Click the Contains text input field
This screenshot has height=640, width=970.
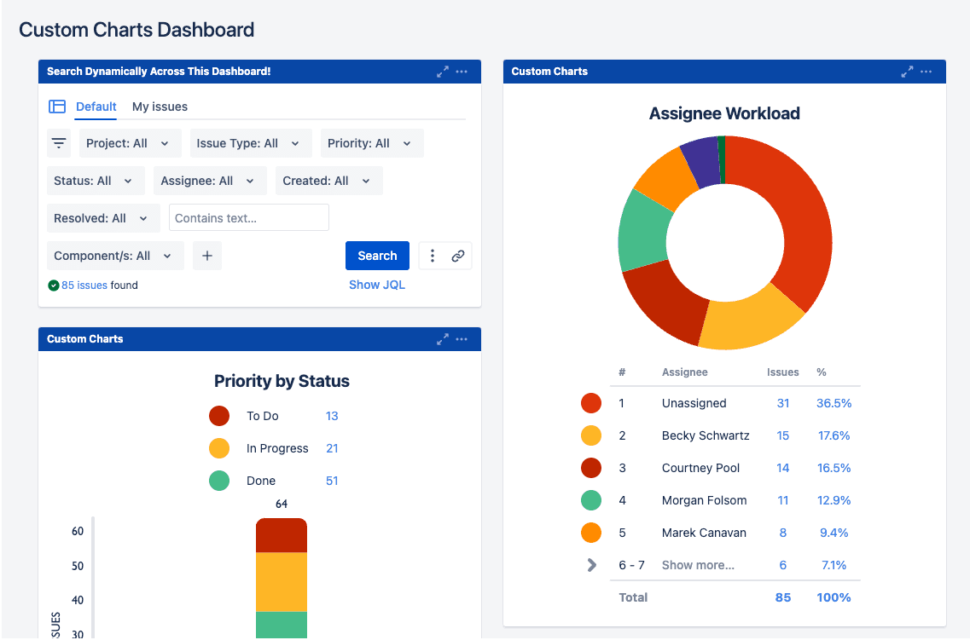click(248, 218)
